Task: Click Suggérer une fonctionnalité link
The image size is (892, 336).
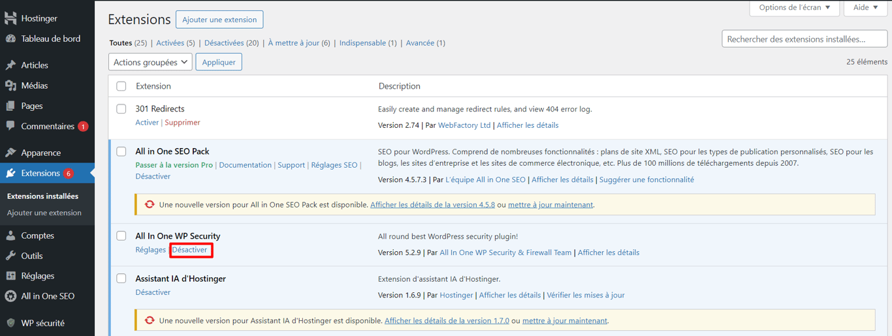Action: click(646, 179)
